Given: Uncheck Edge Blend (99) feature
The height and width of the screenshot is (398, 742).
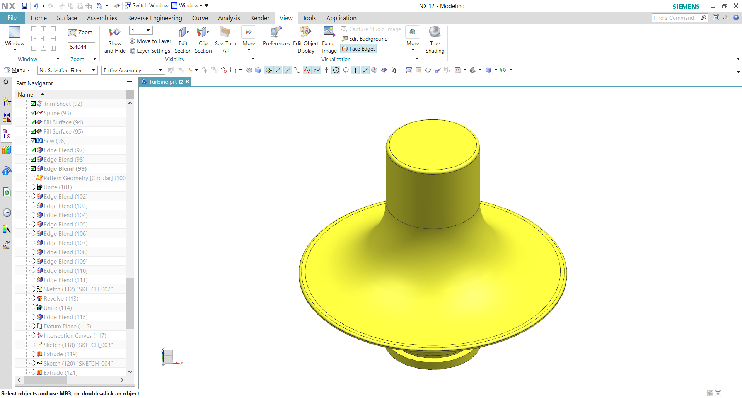Looking at the screenshot, I should coord(33,168).
